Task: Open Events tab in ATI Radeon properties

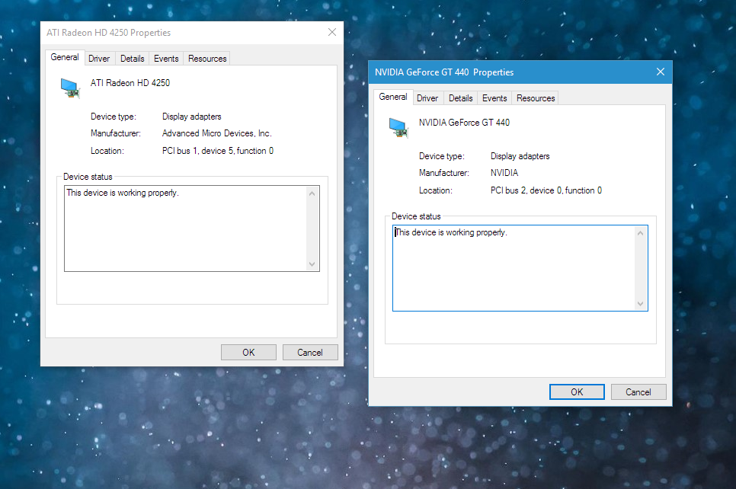Action: click(x=166, y=59)
